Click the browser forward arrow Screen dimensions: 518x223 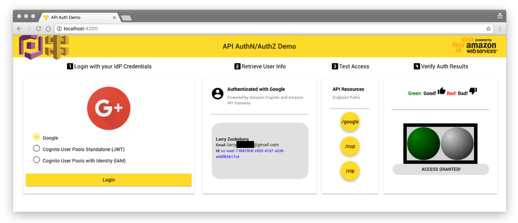29,29
